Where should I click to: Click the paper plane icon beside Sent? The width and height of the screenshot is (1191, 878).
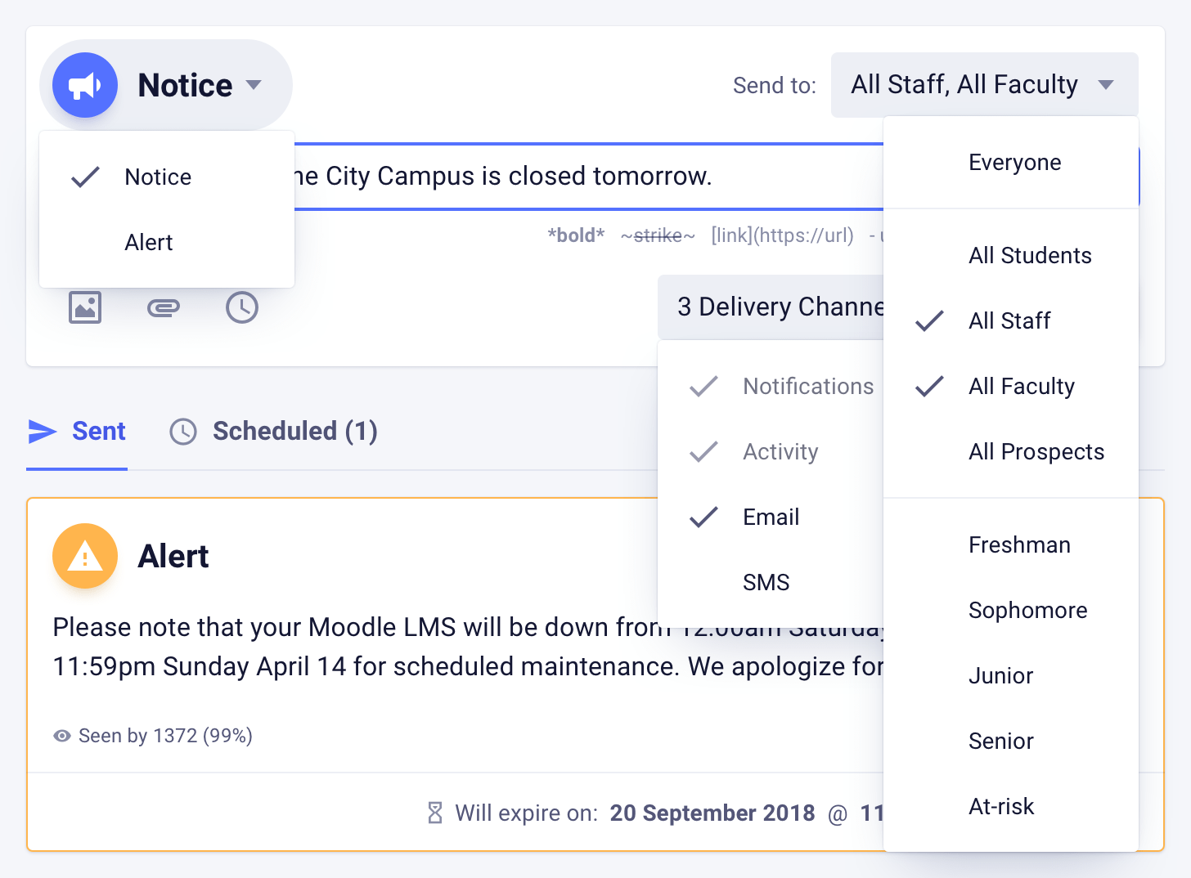42,432
